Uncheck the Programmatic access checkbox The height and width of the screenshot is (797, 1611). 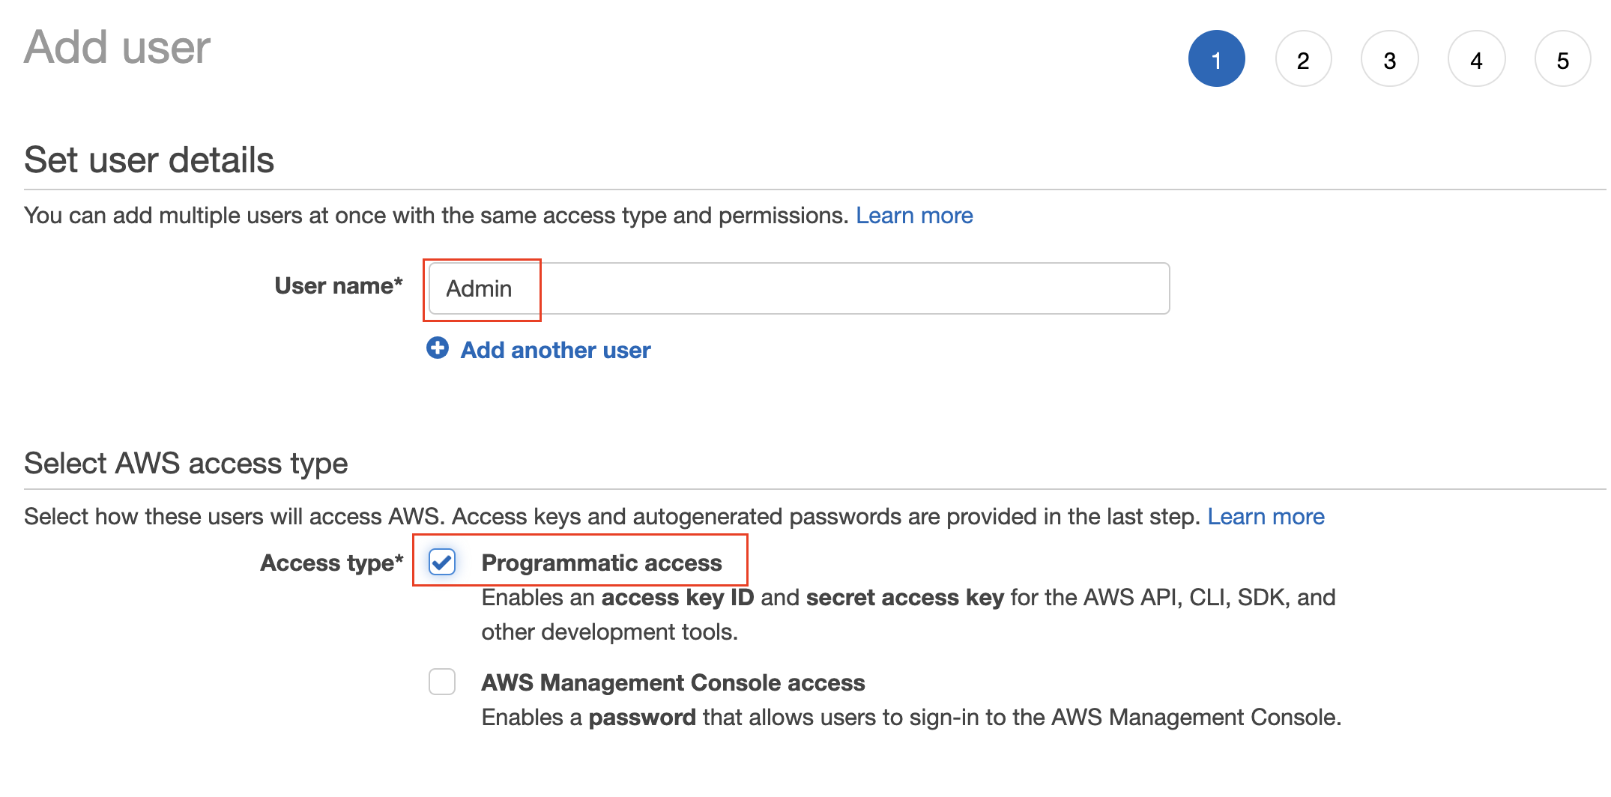pyautogui.click(x=441, y=562)
